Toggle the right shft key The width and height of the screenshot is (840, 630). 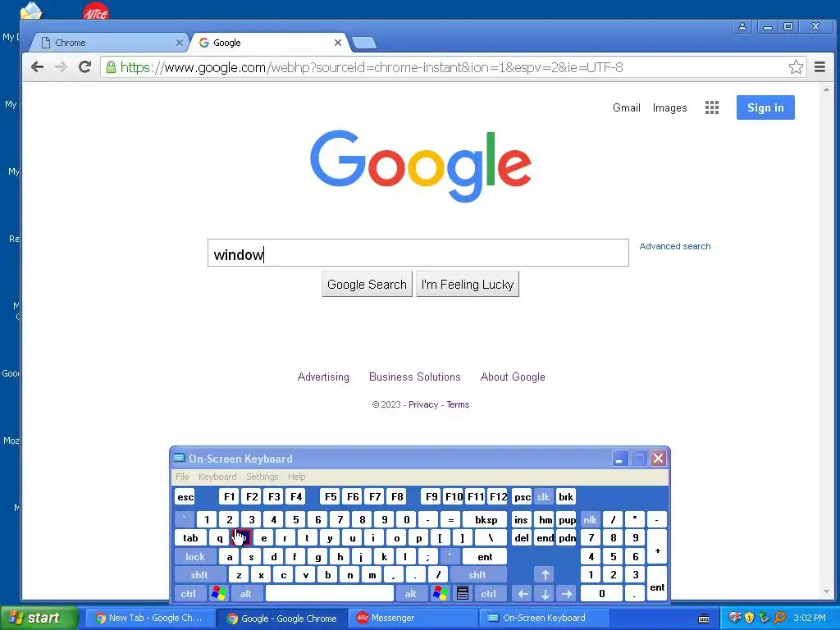(477, 575)
